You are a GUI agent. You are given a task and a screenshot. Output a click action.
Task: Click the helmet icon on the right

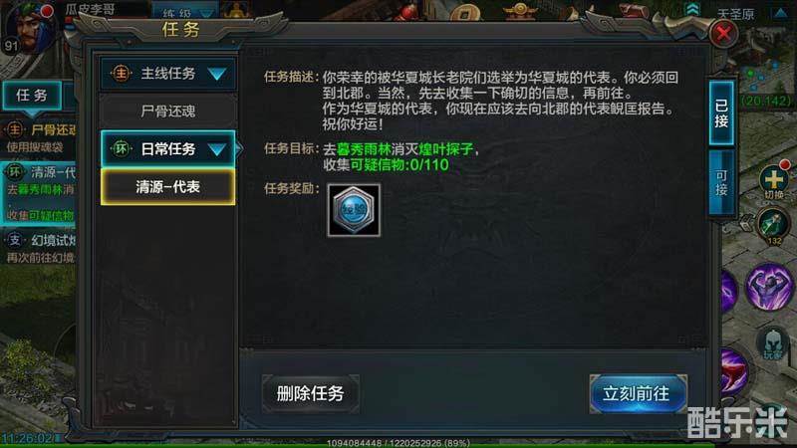pyautogui.click(x=773, y=343)
